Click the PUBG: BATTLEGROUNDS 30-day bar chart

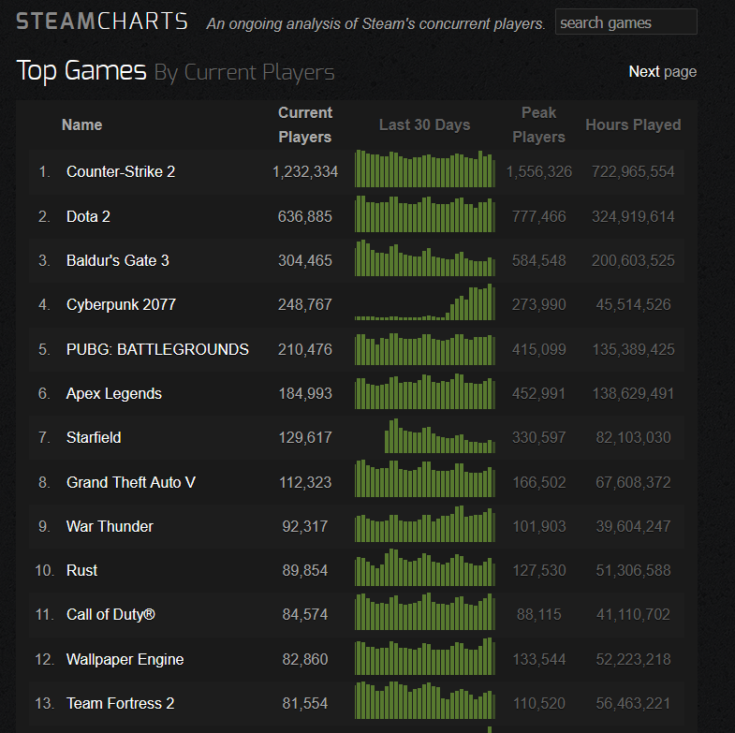click(x=425, y=346)
